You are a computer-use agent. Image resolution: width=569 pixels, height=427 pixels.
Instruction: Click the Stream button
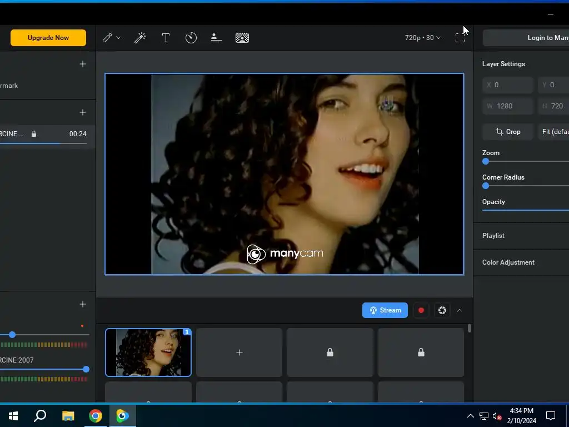(385, 310)
